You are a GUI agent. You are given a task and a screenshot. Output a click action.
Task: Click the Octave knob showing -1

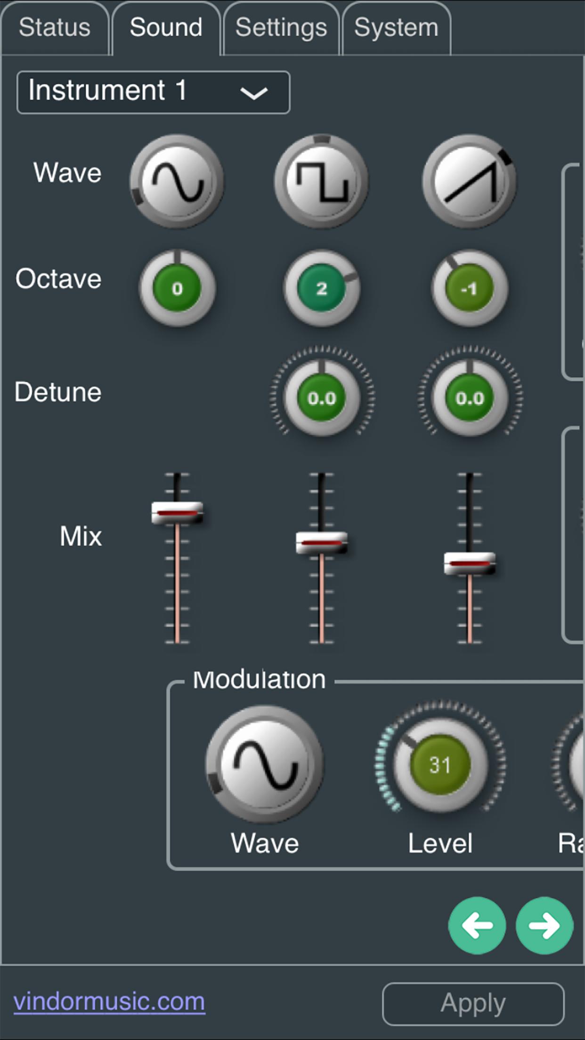(x=470, y=288)
